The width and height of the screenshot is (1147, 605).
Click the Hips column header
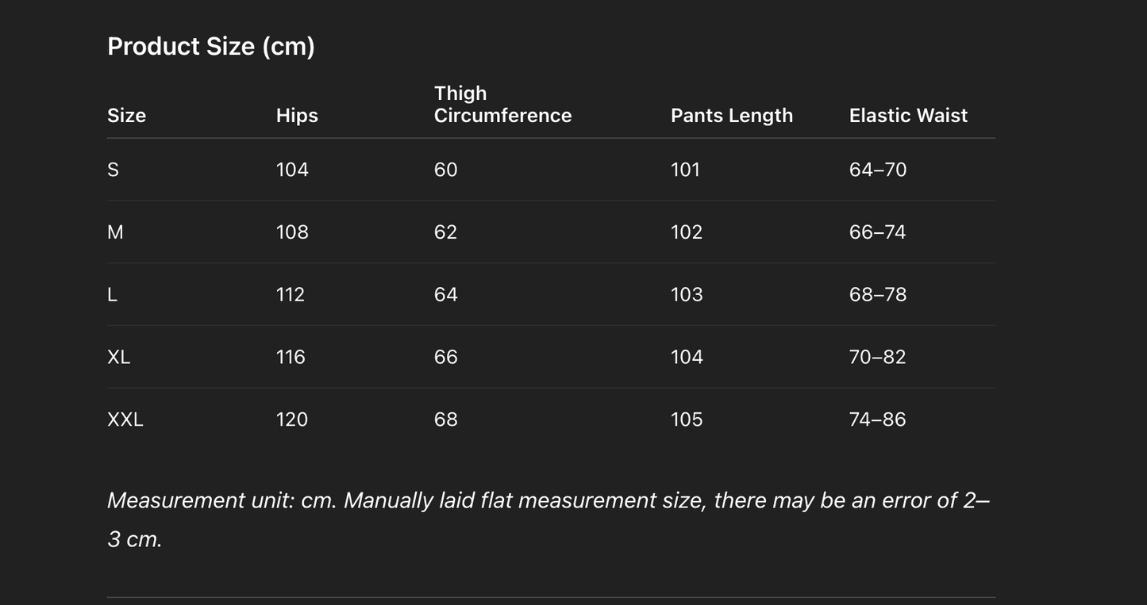click(x=297, y=115)
